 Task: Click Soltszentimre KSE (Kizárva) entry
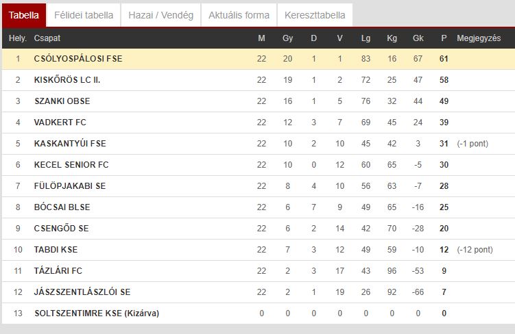pos(97,313)
